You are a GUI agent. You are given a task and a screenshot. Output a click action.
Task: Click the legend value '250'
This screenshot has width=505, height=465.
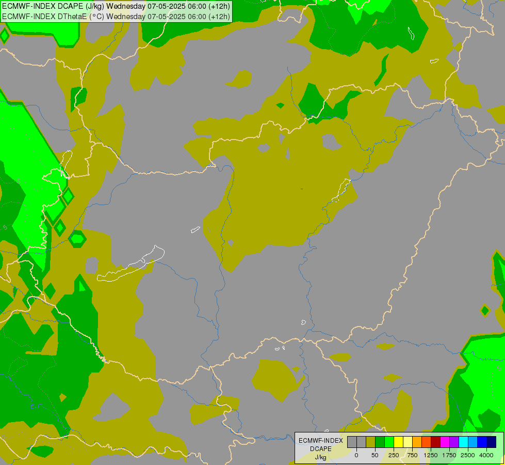[x=394, y=455]
